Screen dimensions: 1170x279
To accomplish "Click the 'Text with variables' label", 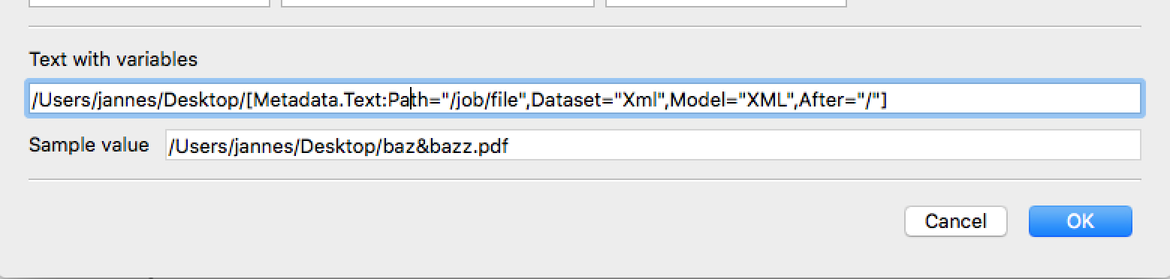I will 113,59.
